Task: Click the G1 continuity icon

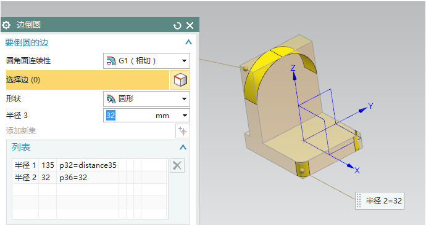Action: 111,61
